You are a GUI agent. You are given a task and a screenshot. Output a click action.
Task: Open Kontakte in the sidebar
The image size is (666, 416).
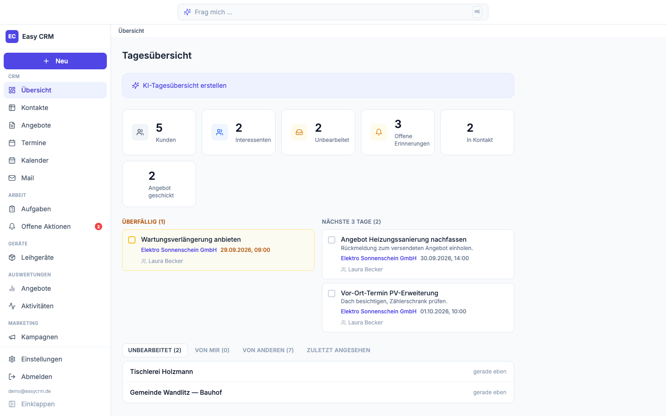coord(55,108)
